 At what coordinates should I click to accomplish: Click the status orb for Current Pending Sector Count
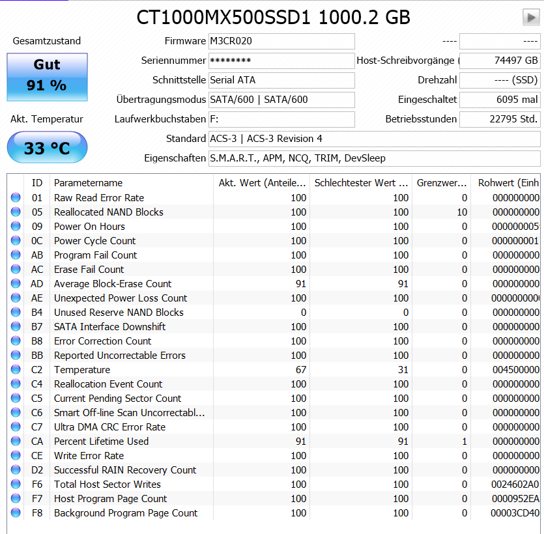[16, 399]
